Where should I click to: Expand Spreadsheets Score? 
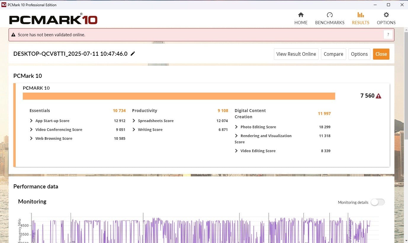[134, 121]
